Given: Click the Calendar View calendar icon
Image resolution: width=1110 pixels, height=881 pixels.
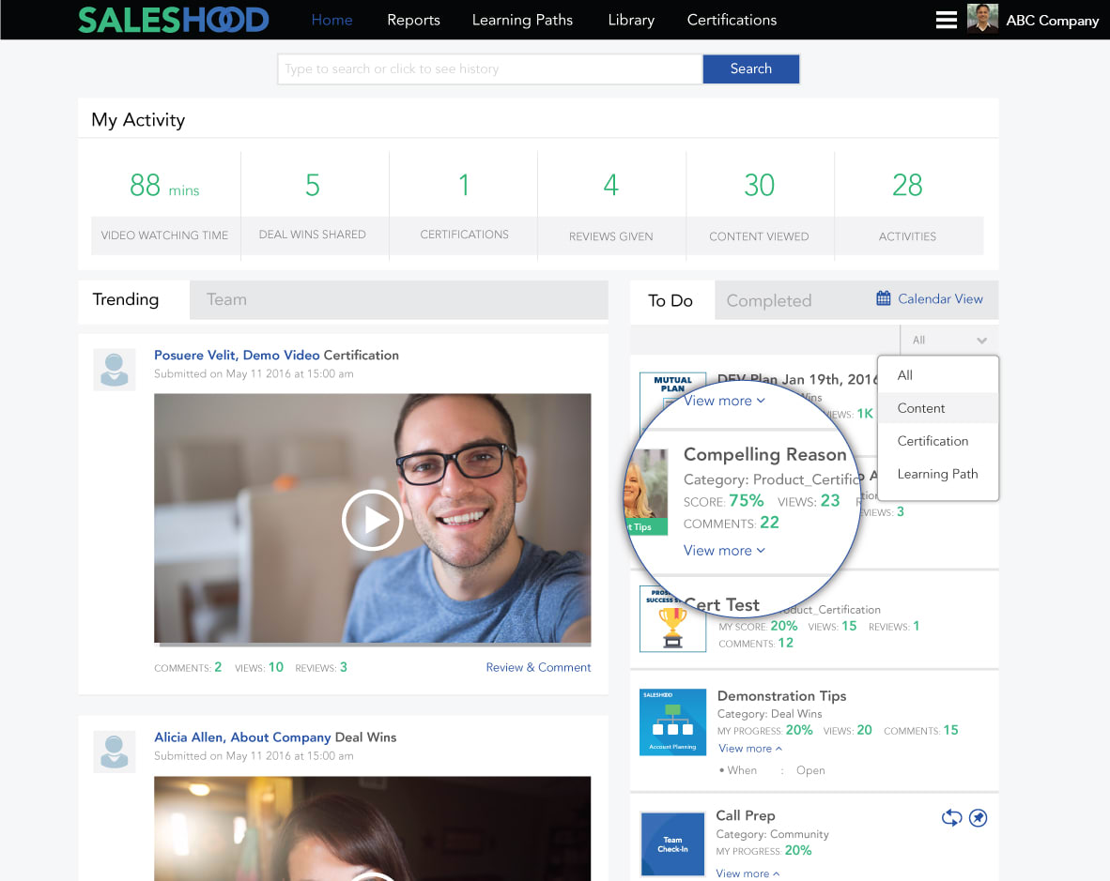Looking at the screenshot, I should point(883,298).
